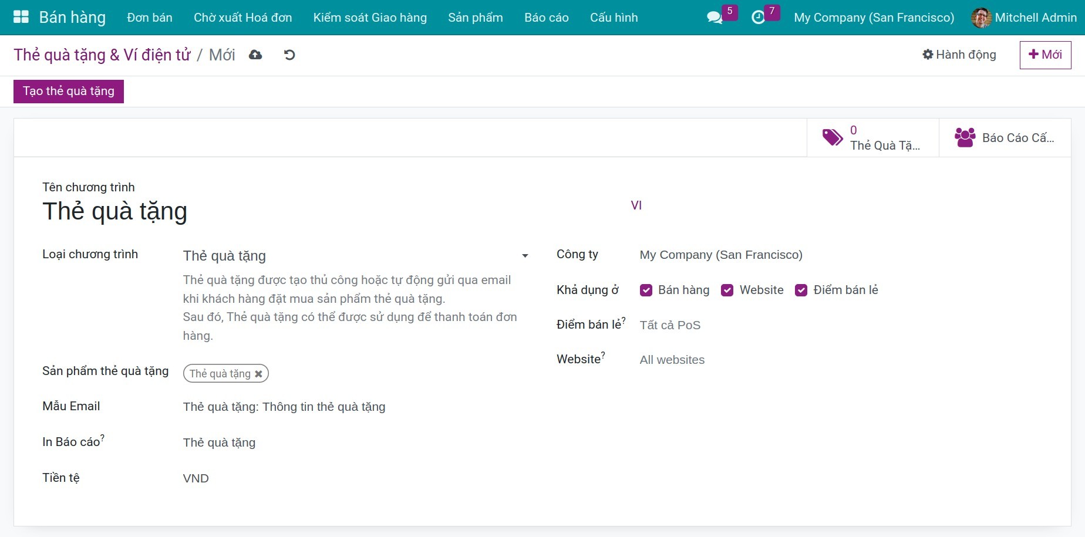
Task: Click the Hành động gear icon
Action: [x=928, y=55]
